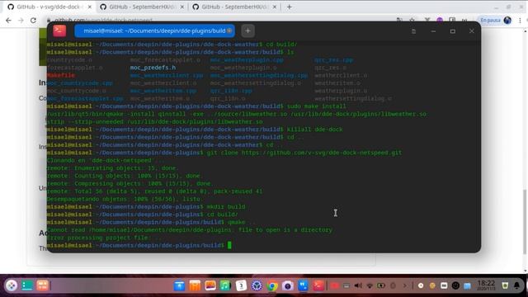Maximize the terminal window
Image resolution: width=528 pixels, height=297 pixels.
tap(453, 31)
